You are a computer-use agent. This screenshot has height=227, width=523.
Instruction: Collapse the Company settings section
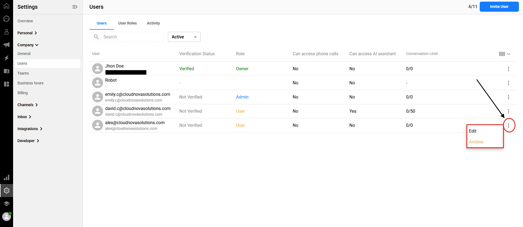(x=28, y=45)
